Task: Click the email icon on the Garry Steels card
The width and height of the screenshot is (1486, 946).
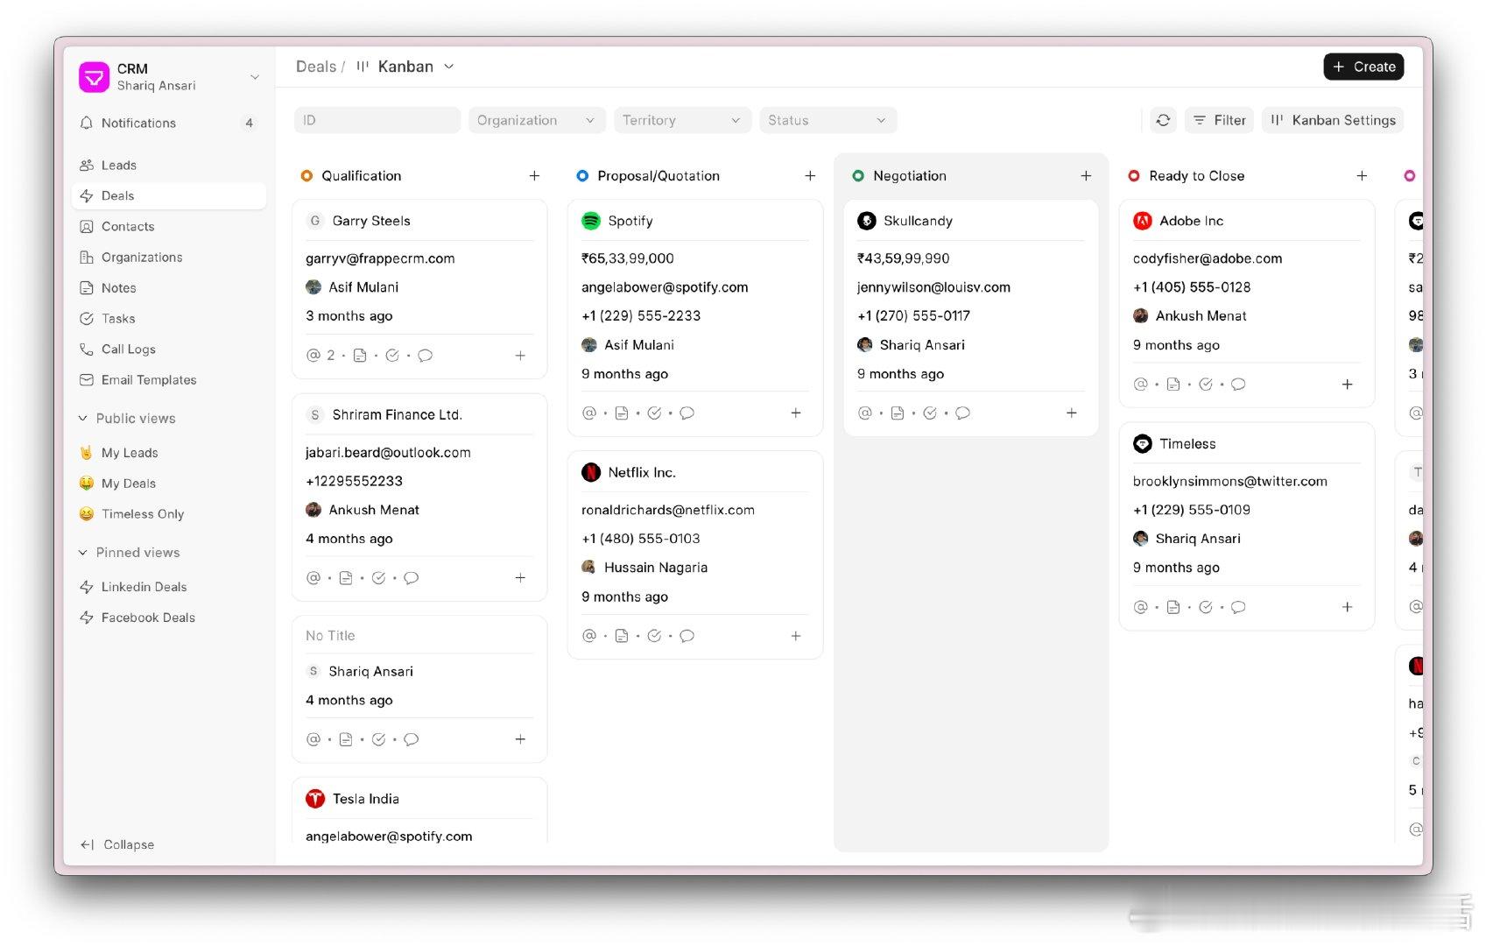Action: point(313,355)
